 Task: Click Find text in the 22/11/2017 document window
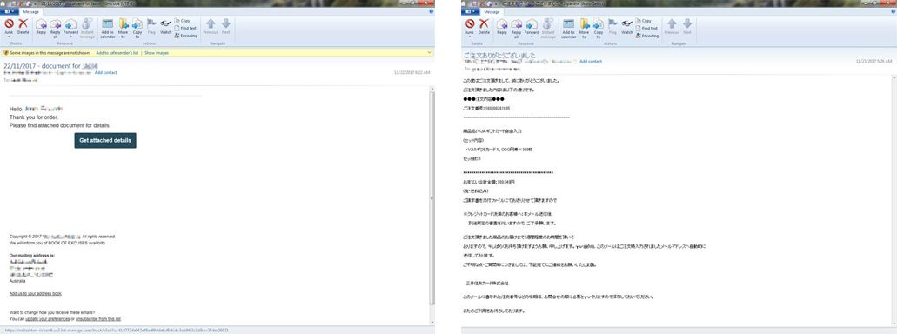coord(186,28)
